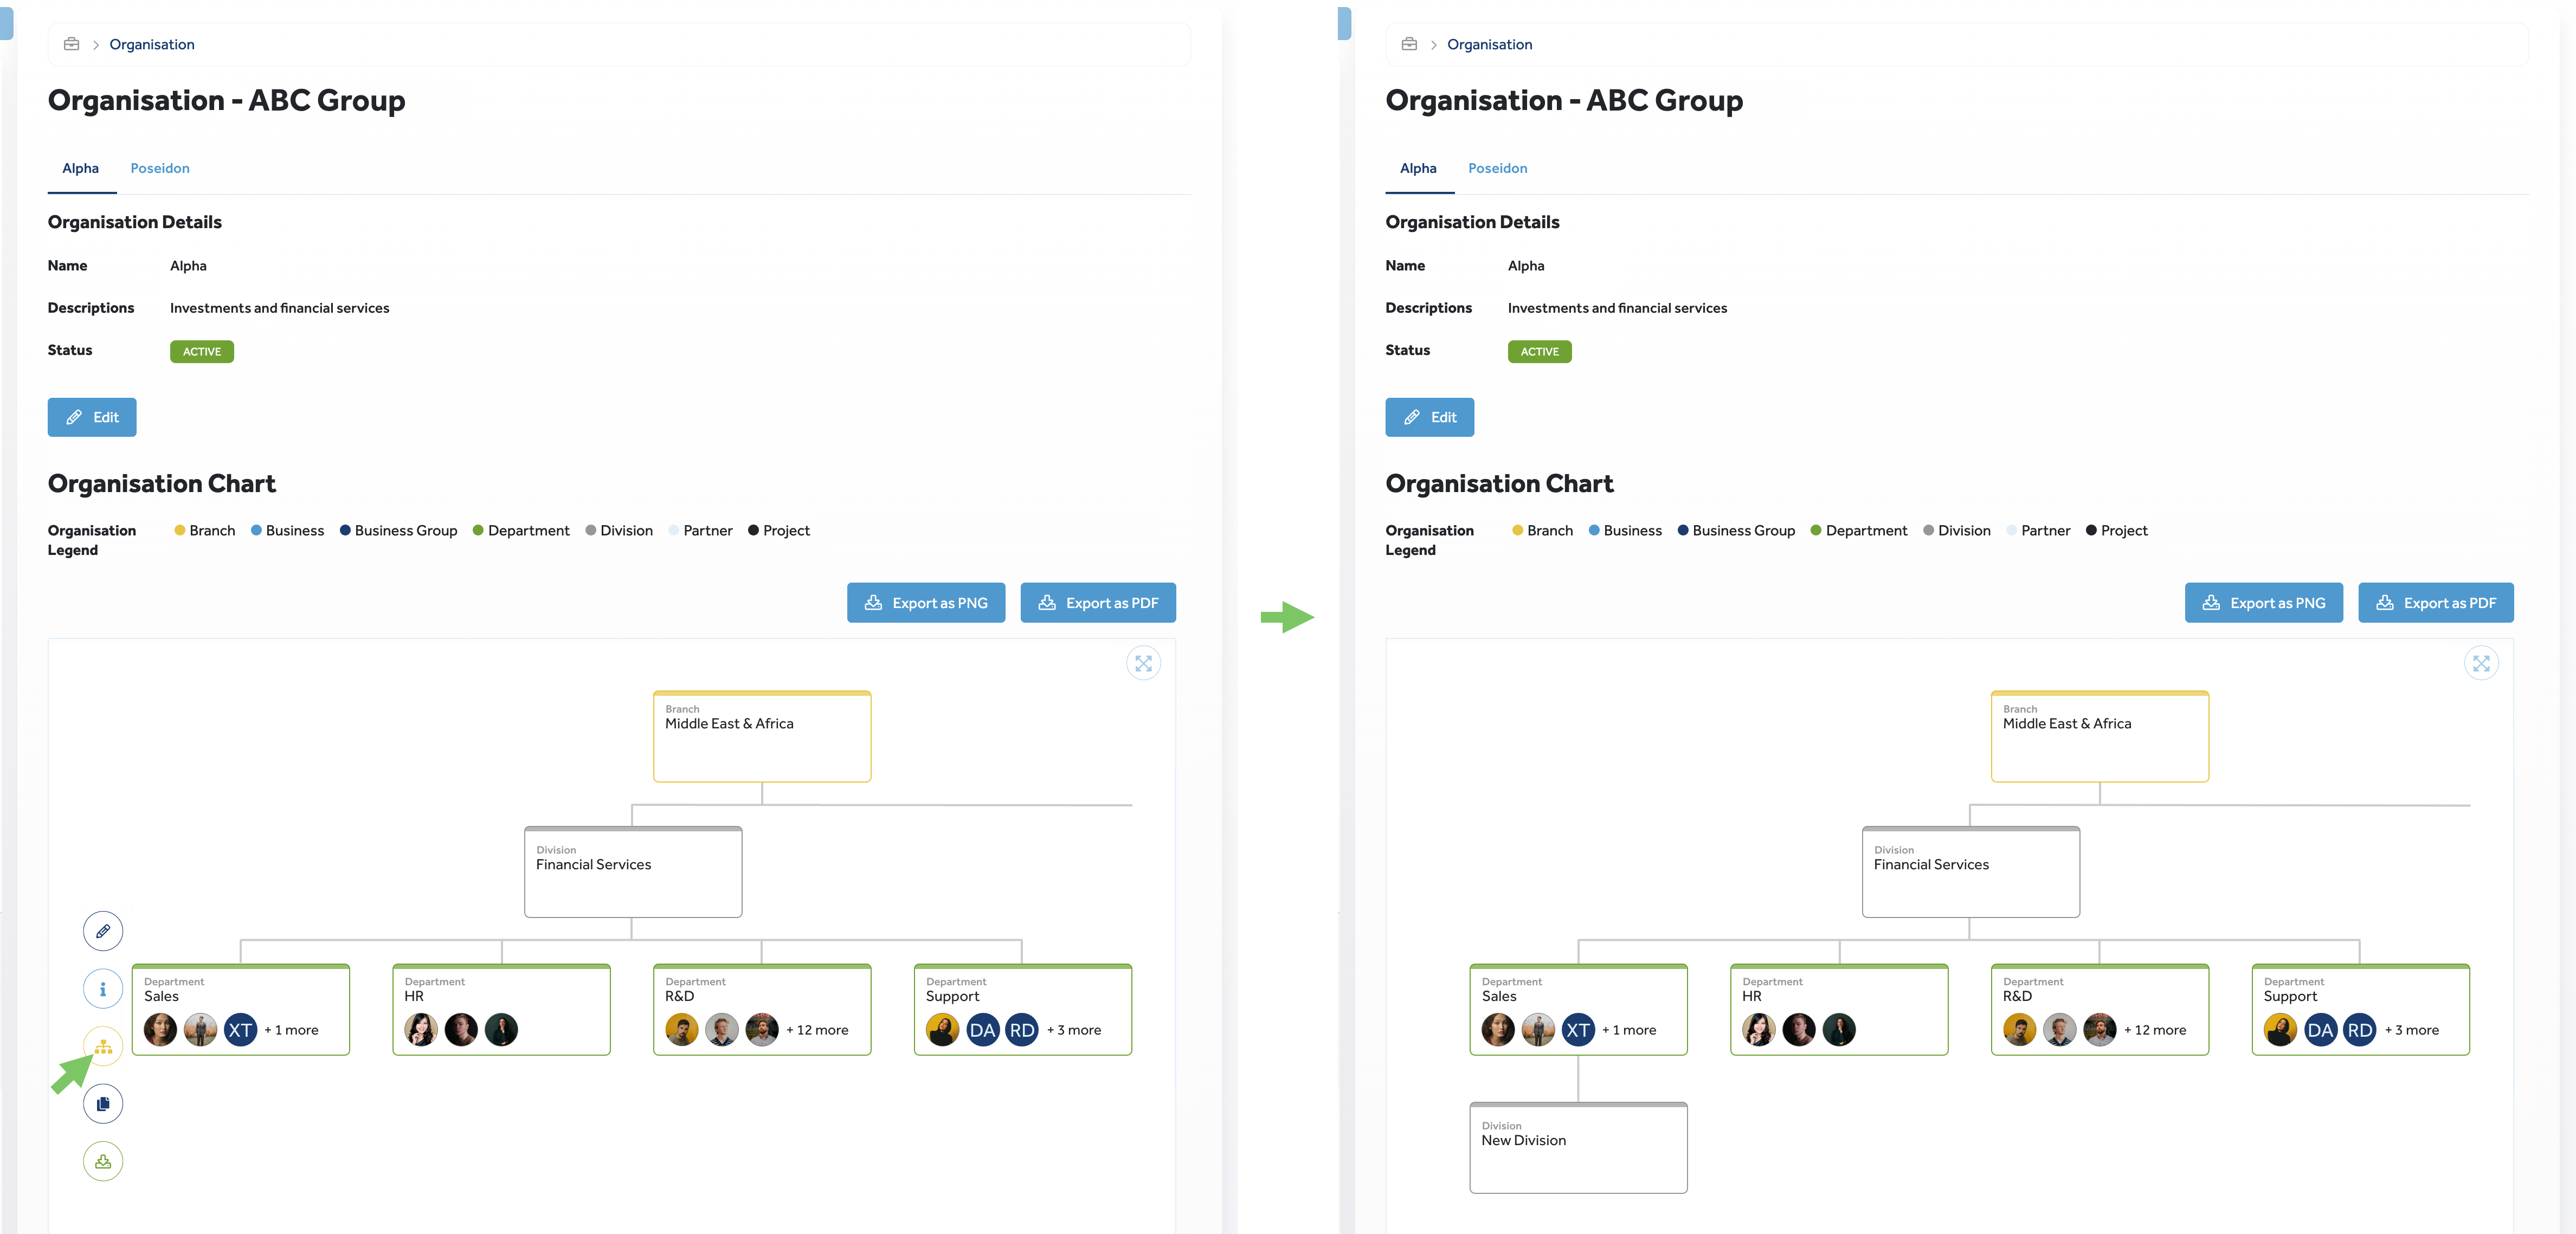Image resolution: width=2576 pixels, height=1234 pixels.
Task: Click the pencil edit icon beside Sales
Action: click(x=103, y=931)
